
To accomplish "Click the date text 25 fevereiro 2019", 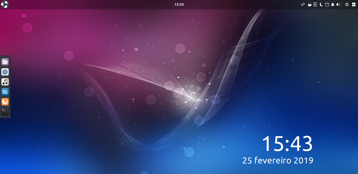I will tap(278, 160).
